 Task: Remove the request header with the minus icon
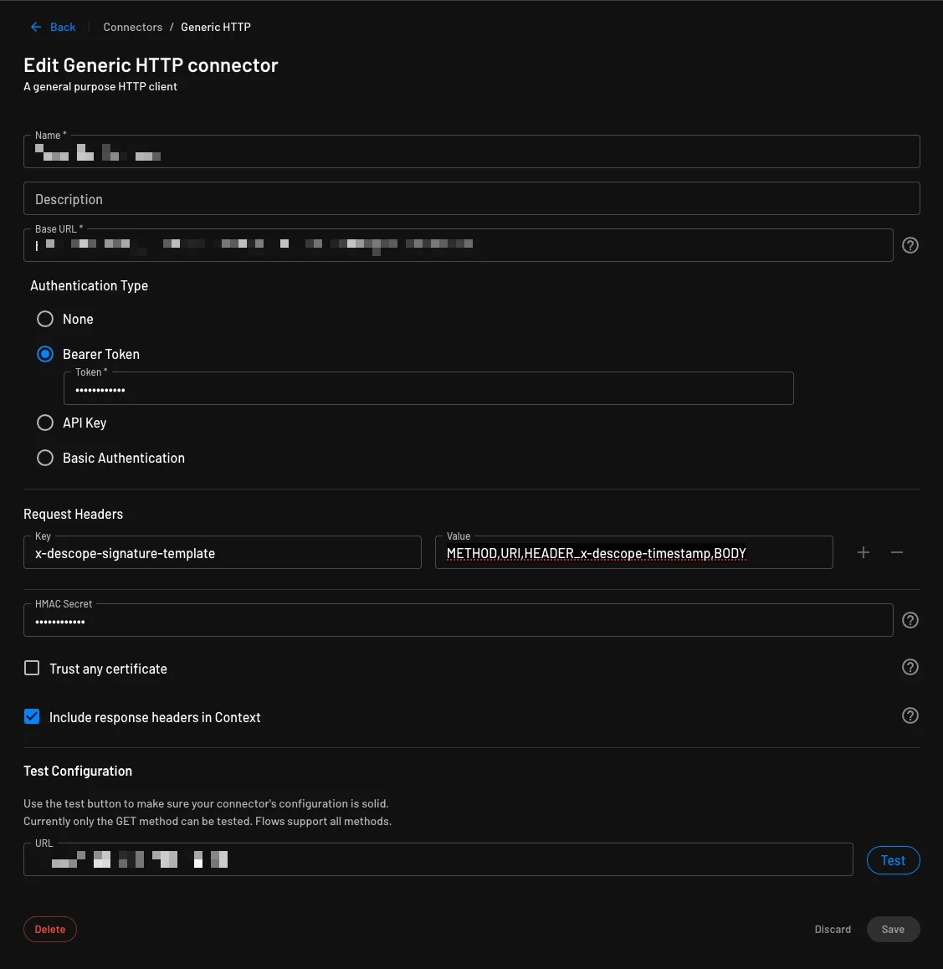click(897, 552)
